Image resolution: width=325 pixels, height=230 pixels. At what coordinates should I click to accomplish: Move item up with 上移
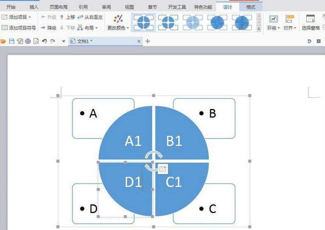(67, 17)
